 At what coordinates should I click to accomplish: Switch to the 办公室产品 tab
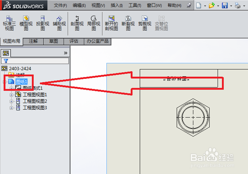pos(98,41)
